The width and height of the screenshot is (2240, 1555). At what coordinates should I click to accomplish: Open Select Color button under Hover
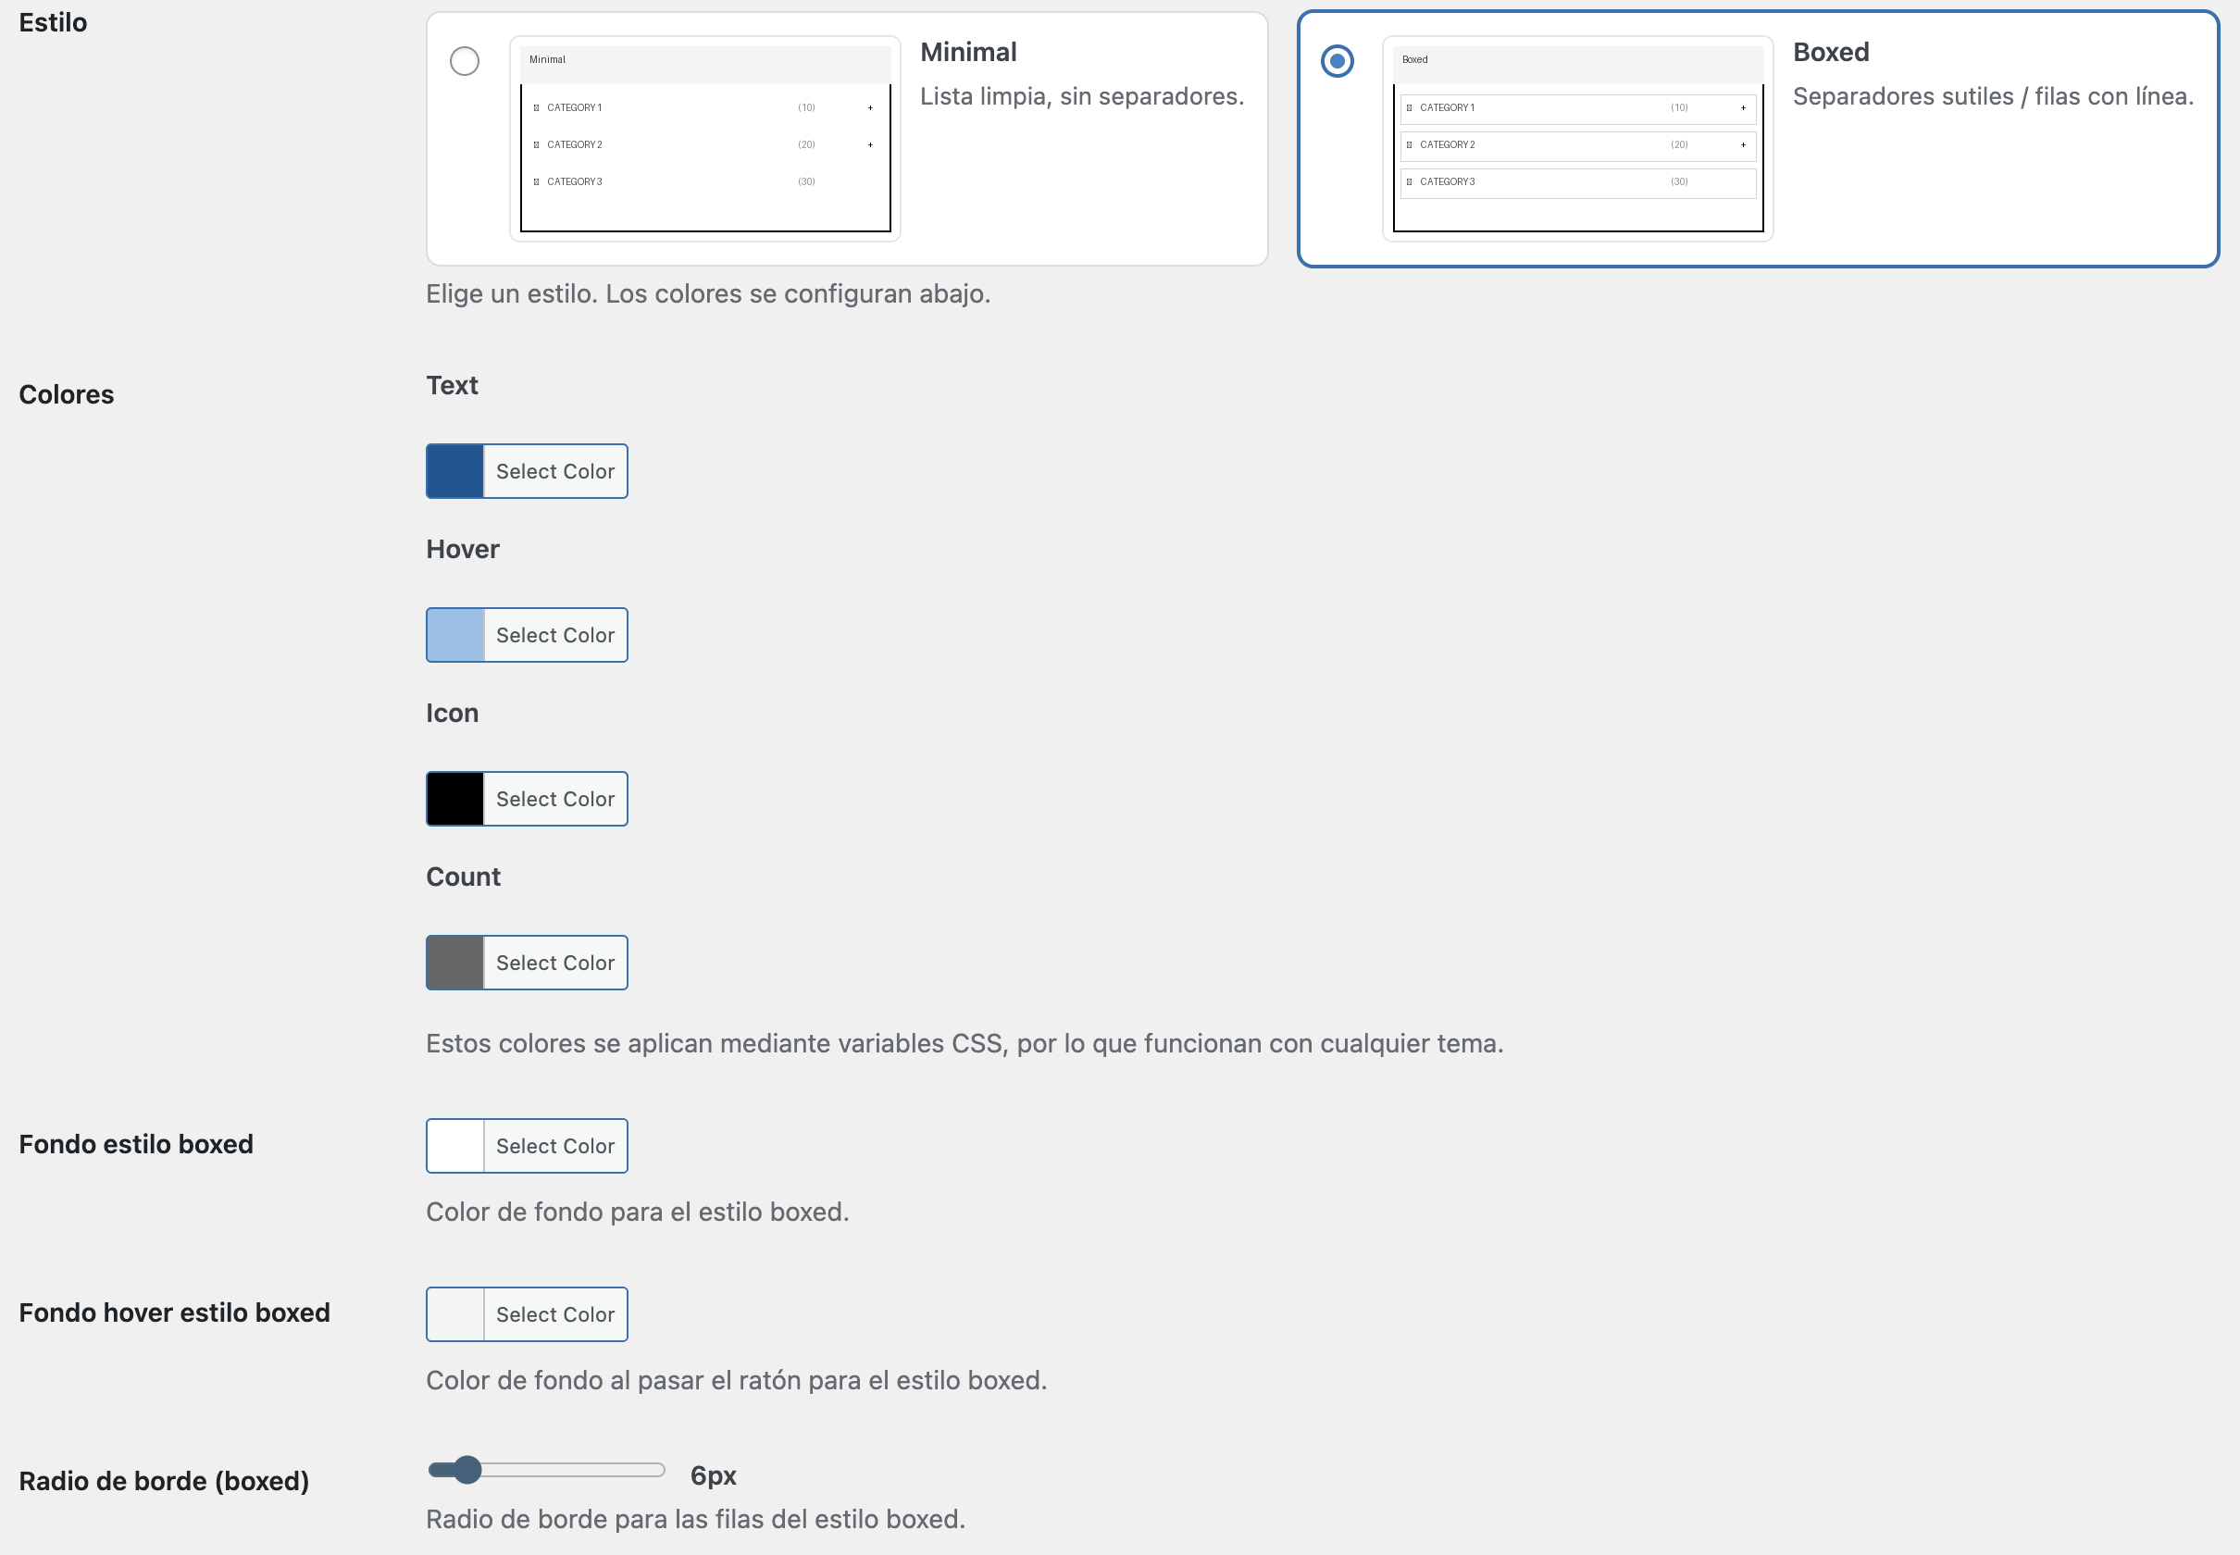point(555,635)
